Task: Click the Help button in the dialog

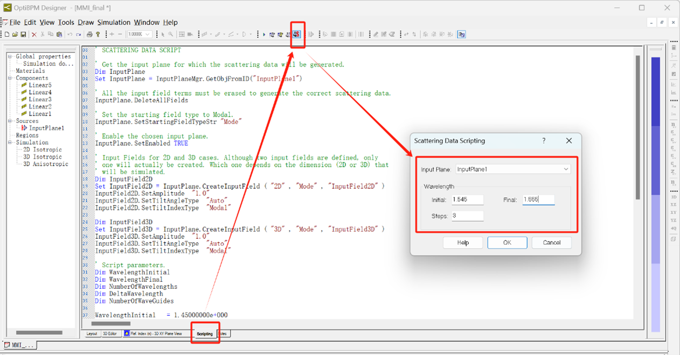Action: click(463, 243)
